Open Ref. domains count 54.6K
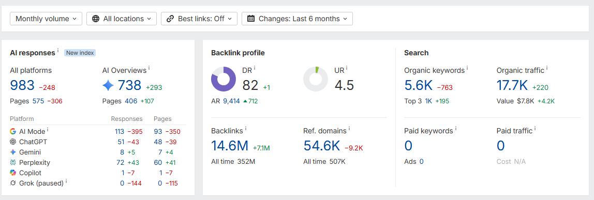594x200 pixels. click(x=322, y=146)
